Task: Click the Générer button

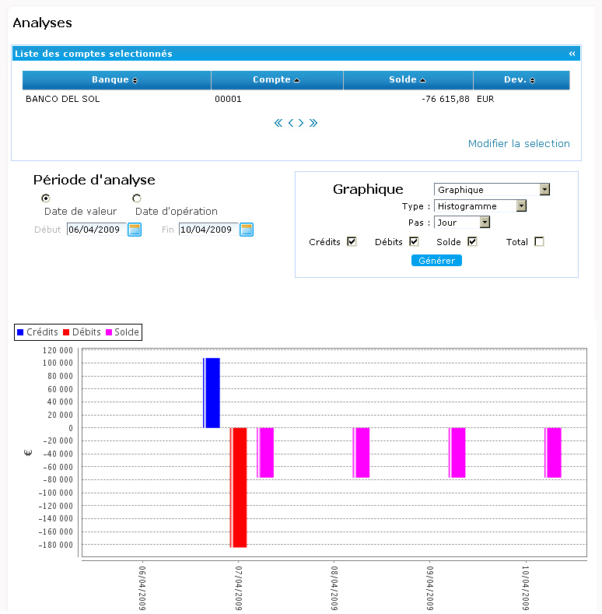Action: tap(436, 261)
